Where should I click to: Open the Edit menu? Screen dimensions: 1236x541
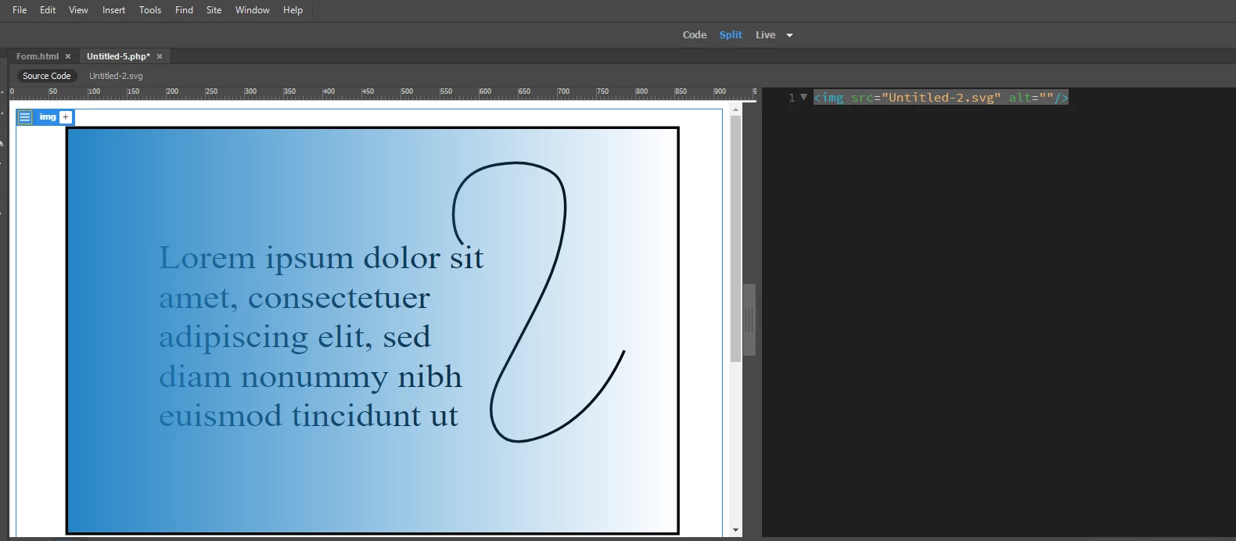(x=48, y=10)
